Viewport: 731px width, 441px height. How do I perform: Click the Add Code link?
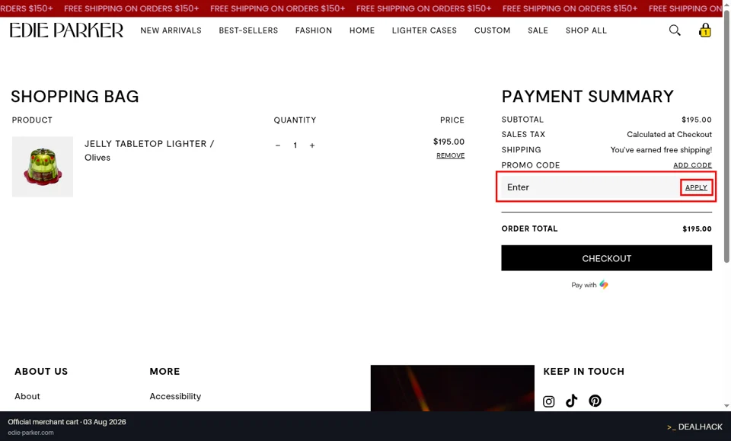click(692, 165)
